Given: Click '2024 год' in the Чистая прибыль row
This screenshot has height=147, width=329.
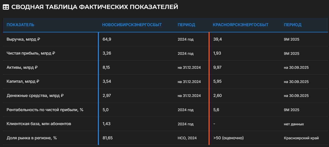Looking at the screenshot, I should point(186,54).
